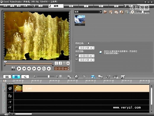The width and height of the screenshot is (154, 116).
Task: Enlarge the preview window
Action: [68, 63]
